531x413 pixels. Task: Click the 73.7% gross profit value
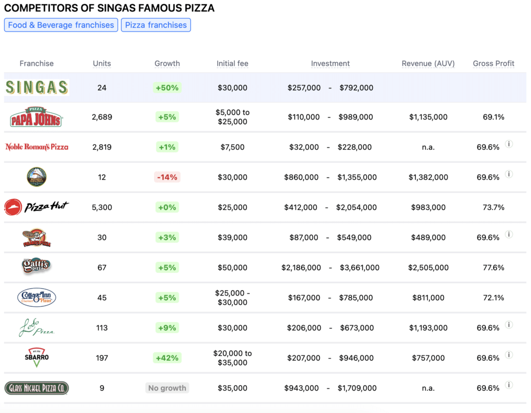494,207
